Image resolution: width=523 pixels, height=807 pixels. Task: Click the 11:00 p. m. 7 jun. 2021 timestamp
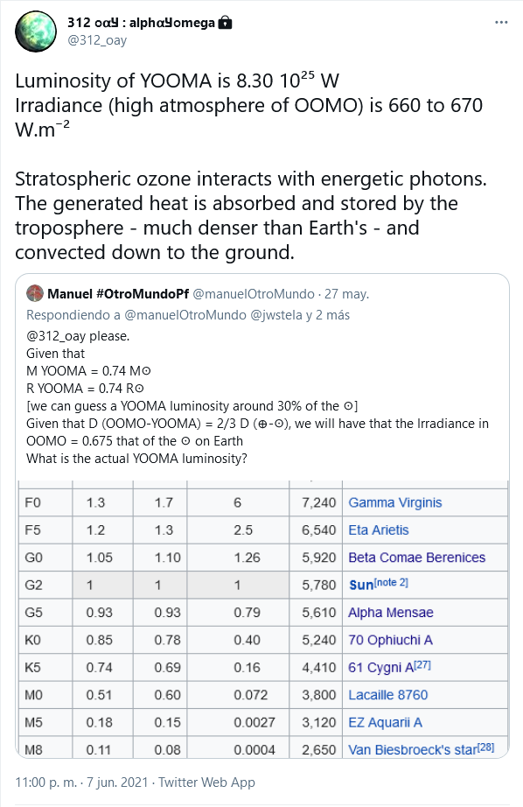pos(81,782)
